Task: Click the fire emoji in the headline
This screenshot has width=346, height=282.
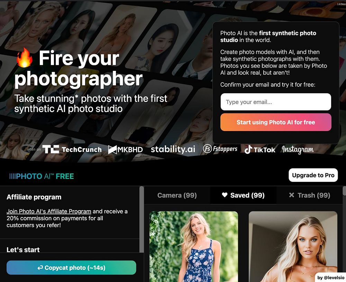Action: coord(25,58)
